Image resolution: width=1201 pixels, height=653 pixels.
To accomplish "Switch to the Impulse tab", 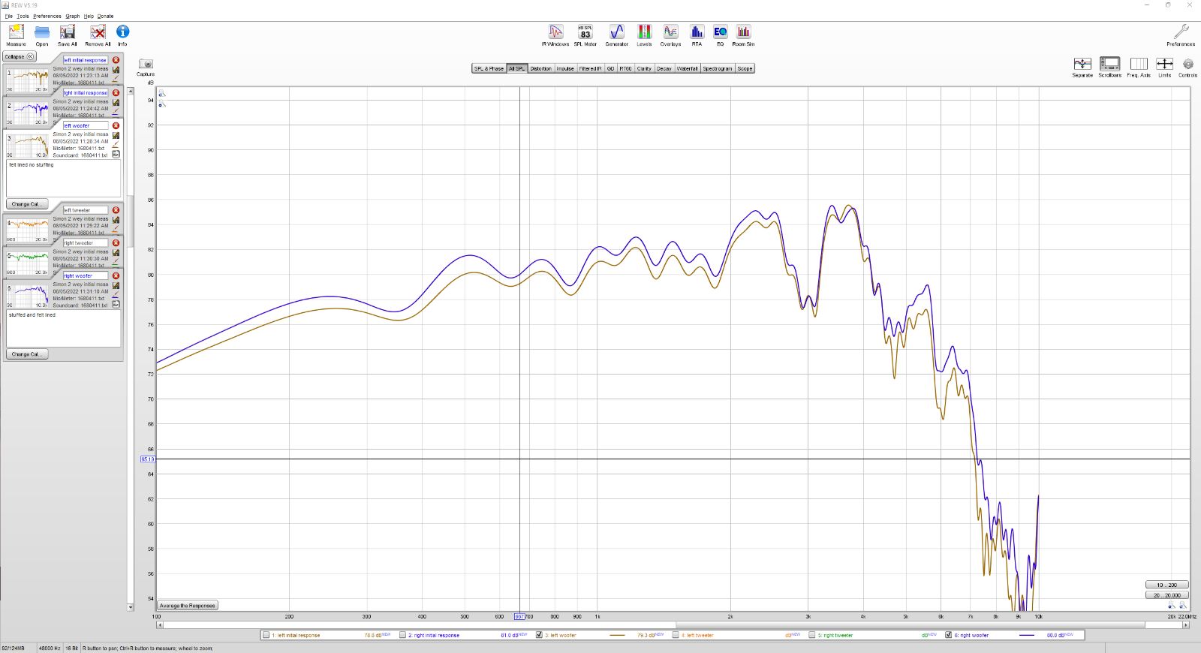I will pyautogui.click(x=565, y=68).
